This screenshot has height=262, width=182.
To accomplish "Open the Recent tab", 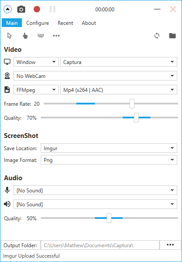I will click(x=65, y=23).
